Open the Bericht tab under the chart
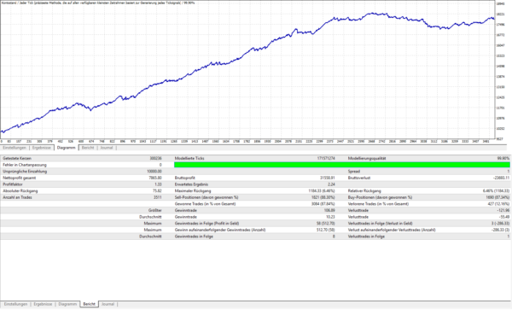512x333 pixels. point(88,148)
